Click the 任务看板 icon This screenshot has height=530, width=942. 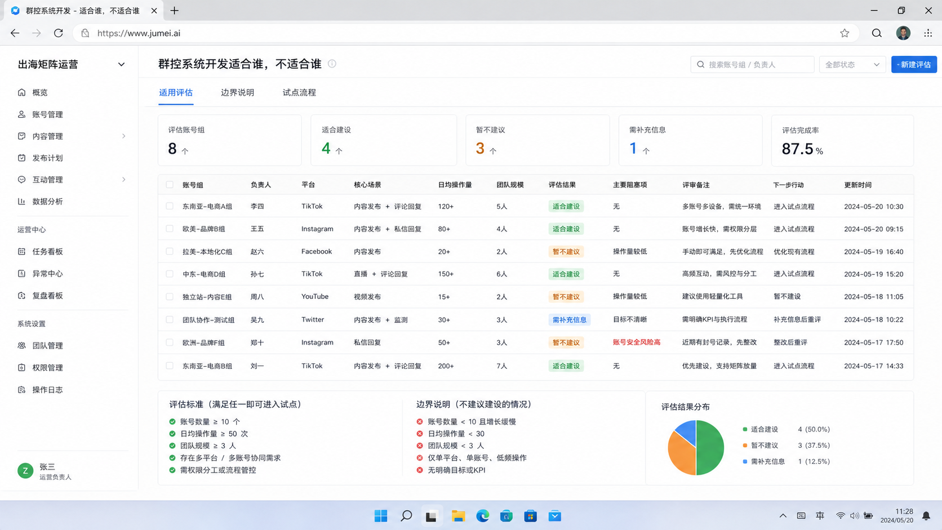point(21,252)
